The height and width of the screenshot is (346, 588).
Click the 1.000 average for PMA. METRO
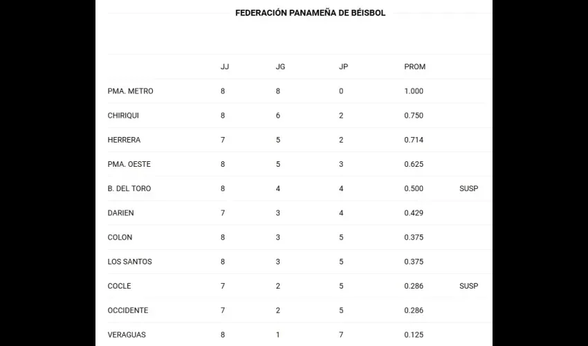point(414,91)
